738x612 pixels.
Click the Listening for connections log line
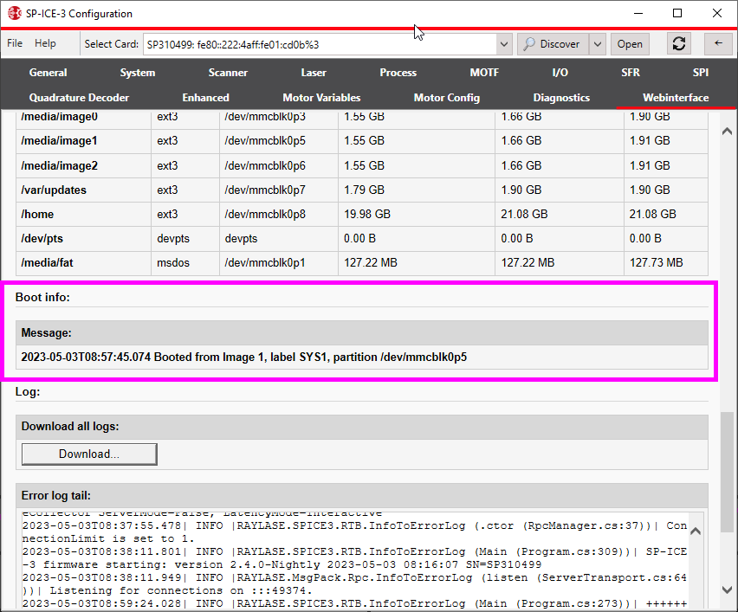coord(354,583)
